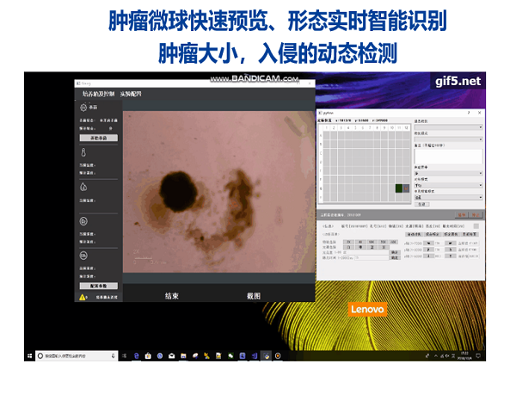Click the second light source button
Viewport: 516px width, 413px height.
360,247
